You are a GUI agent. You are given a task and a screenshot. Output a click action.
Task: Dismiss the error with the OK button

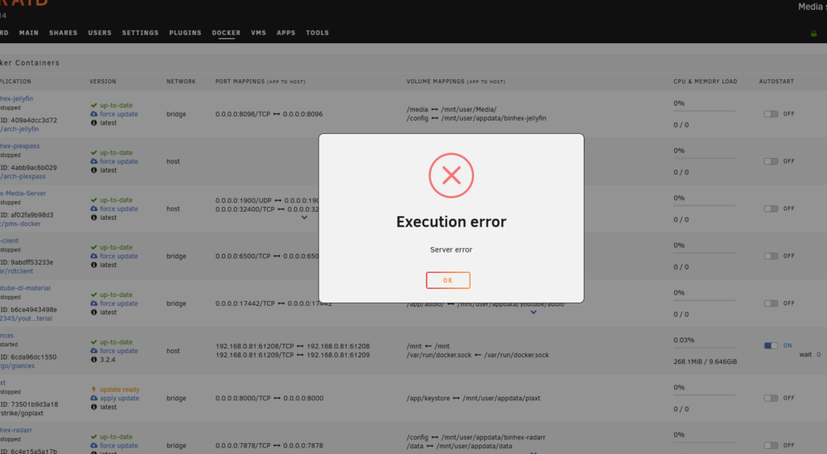[447, 280]
